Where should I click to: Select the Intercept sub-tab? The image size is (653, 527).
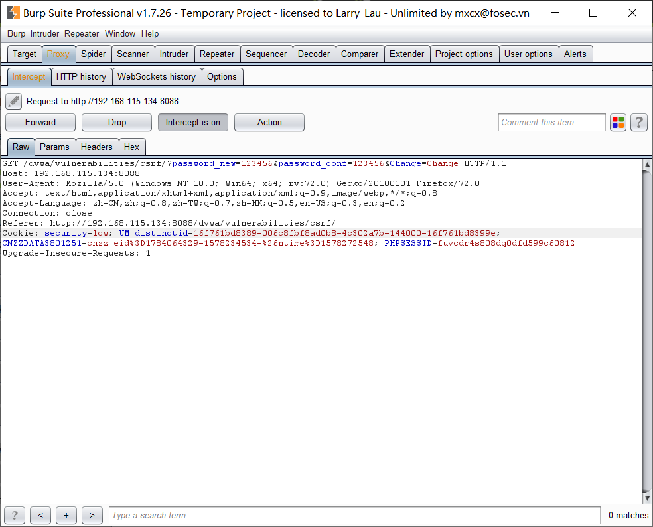pos(29,76)
